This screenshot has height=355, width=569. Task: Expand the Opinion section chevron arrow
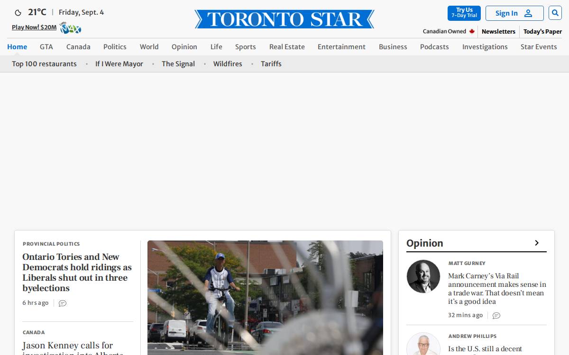tap(537, 243)
